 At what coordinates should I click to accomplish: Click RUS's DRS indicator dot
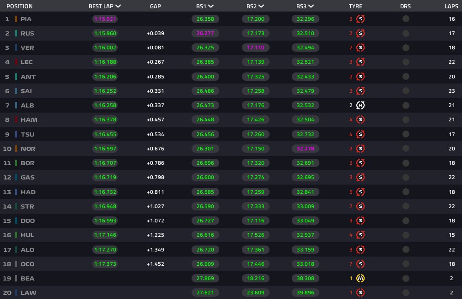(x=406, y=33)
